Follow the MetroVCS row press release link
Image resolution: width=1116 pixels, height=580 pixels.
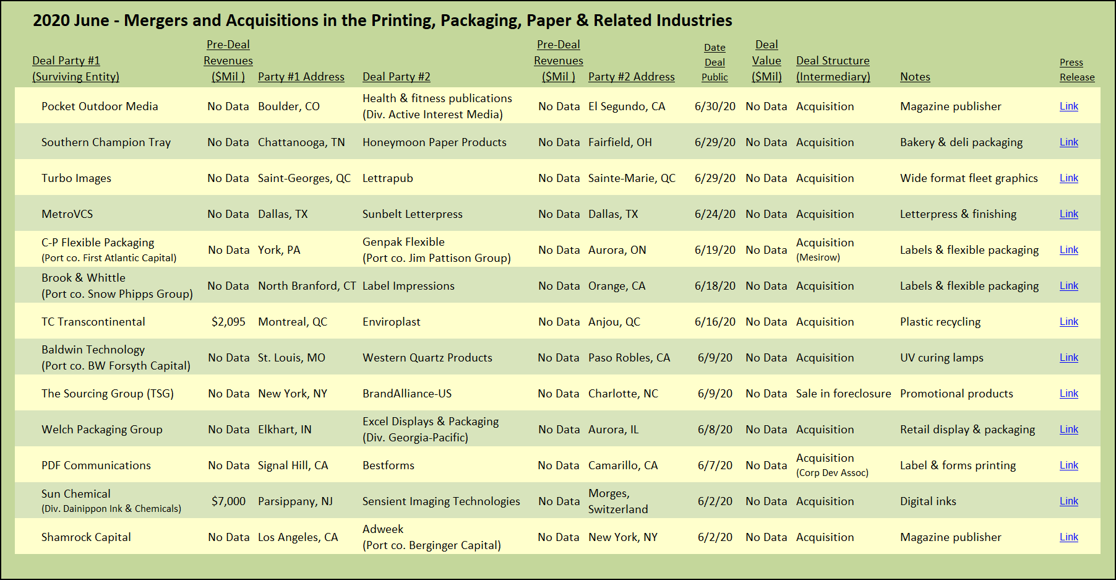tap(1068, 214)
